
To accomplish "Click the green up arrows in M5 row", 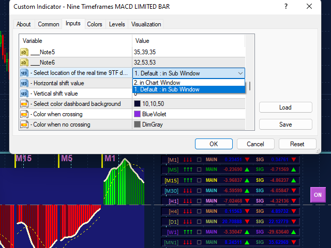I will tap(188, 169).
